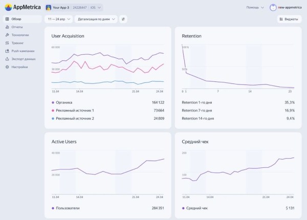Expand the Your App-3 app selector
Screen dimensions: 307x220
pyautogui.click(x=74, y=8)
